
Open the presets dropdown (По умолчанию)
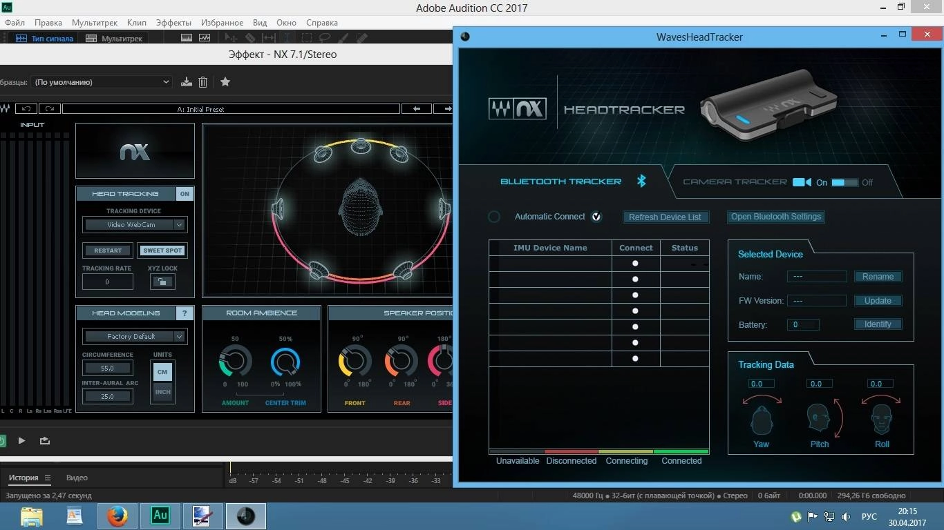click(x=102, y=82)
